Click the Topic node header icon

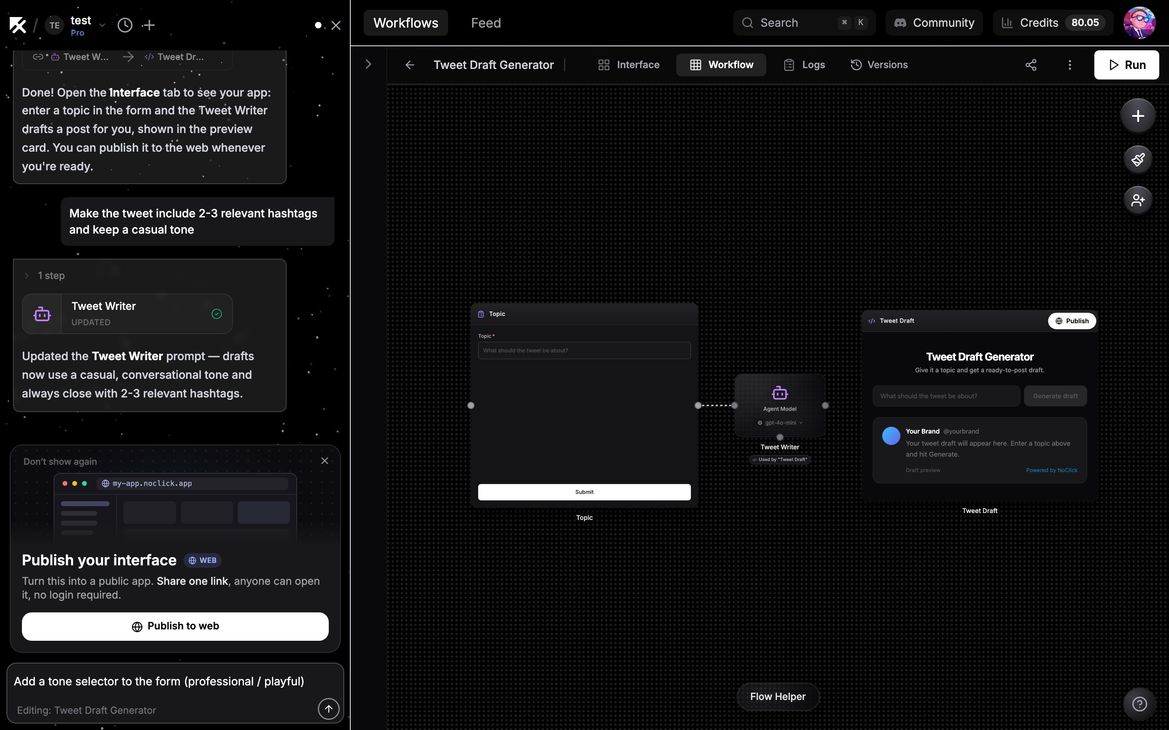tap(481, 314)
